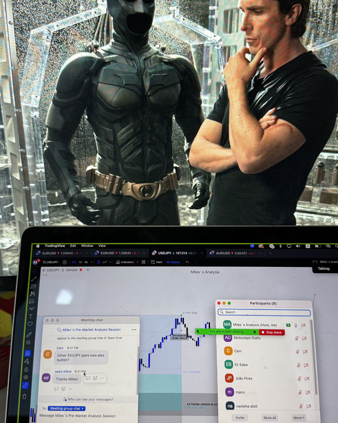The height and width of the screenshot is (423, 338).
Task: Open the candlestick chart type icon
Action: click(99, 262)
